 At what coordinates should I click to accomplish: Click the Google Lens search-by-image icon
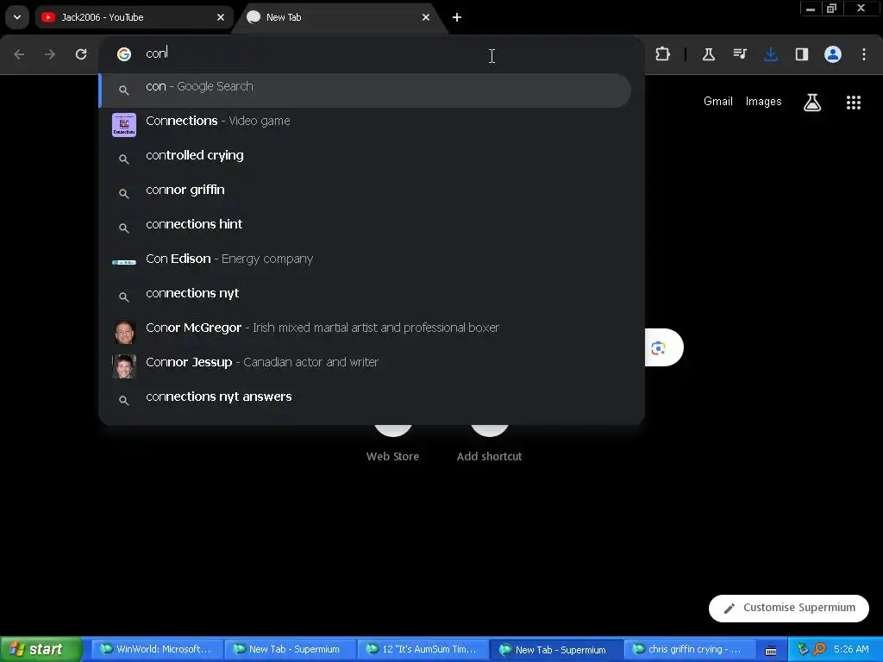658,348
